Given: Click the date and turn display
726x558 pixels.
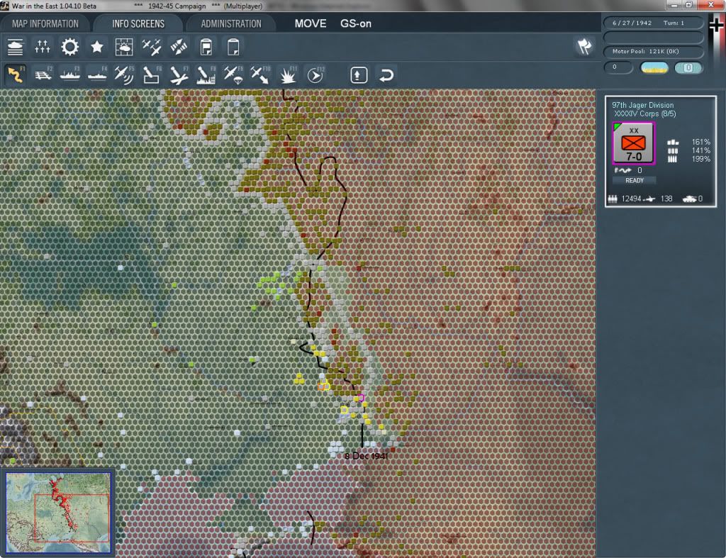Looking at the screenshot, I should [653, 23].
